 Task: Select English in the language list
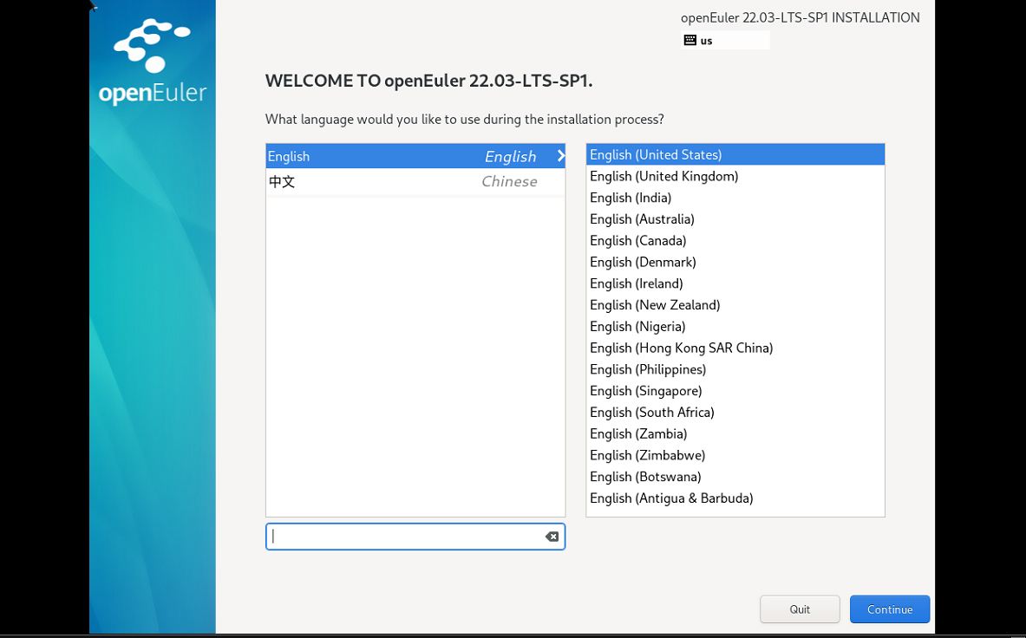tap(415, 156)
